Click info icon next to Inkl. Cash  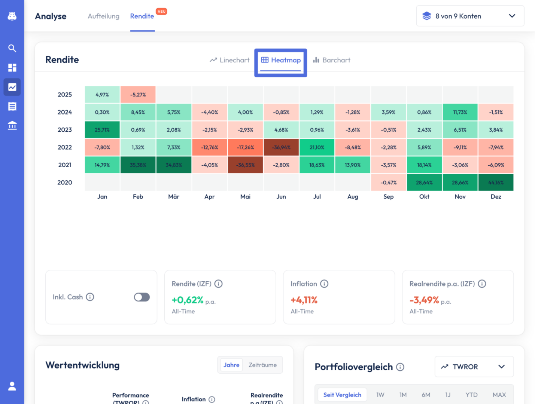point(90,297)
